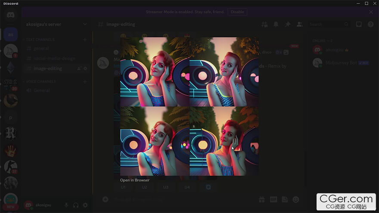The height and width of the screenshot is (213, 379).
Task: Open the emoji picker
Action: tap(296, 200)
